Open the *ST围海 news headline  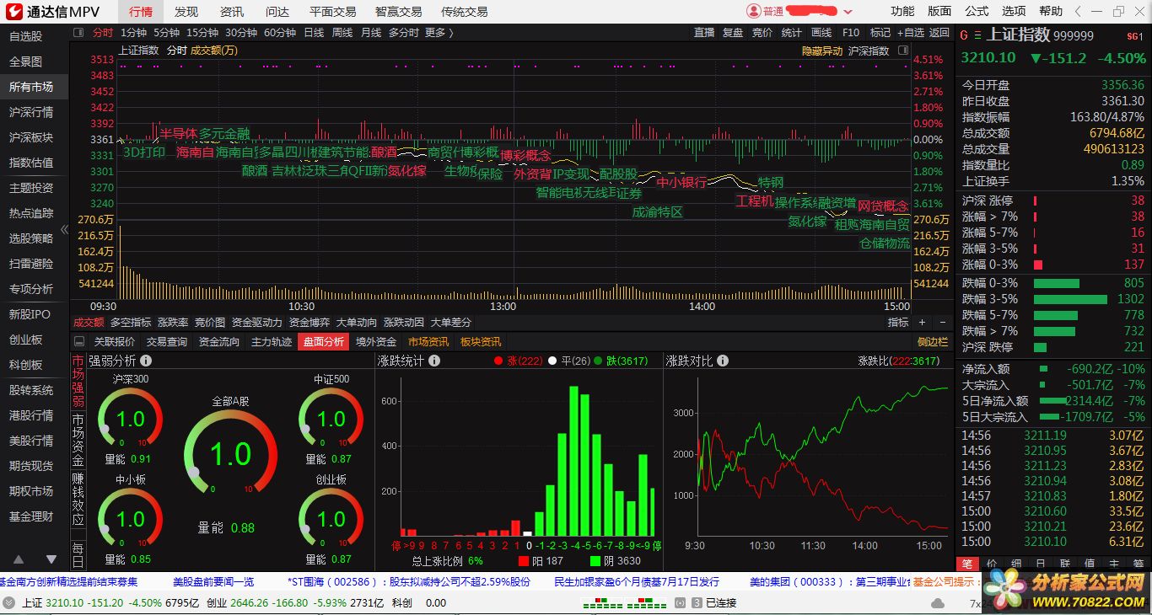(x=409, y=581)
